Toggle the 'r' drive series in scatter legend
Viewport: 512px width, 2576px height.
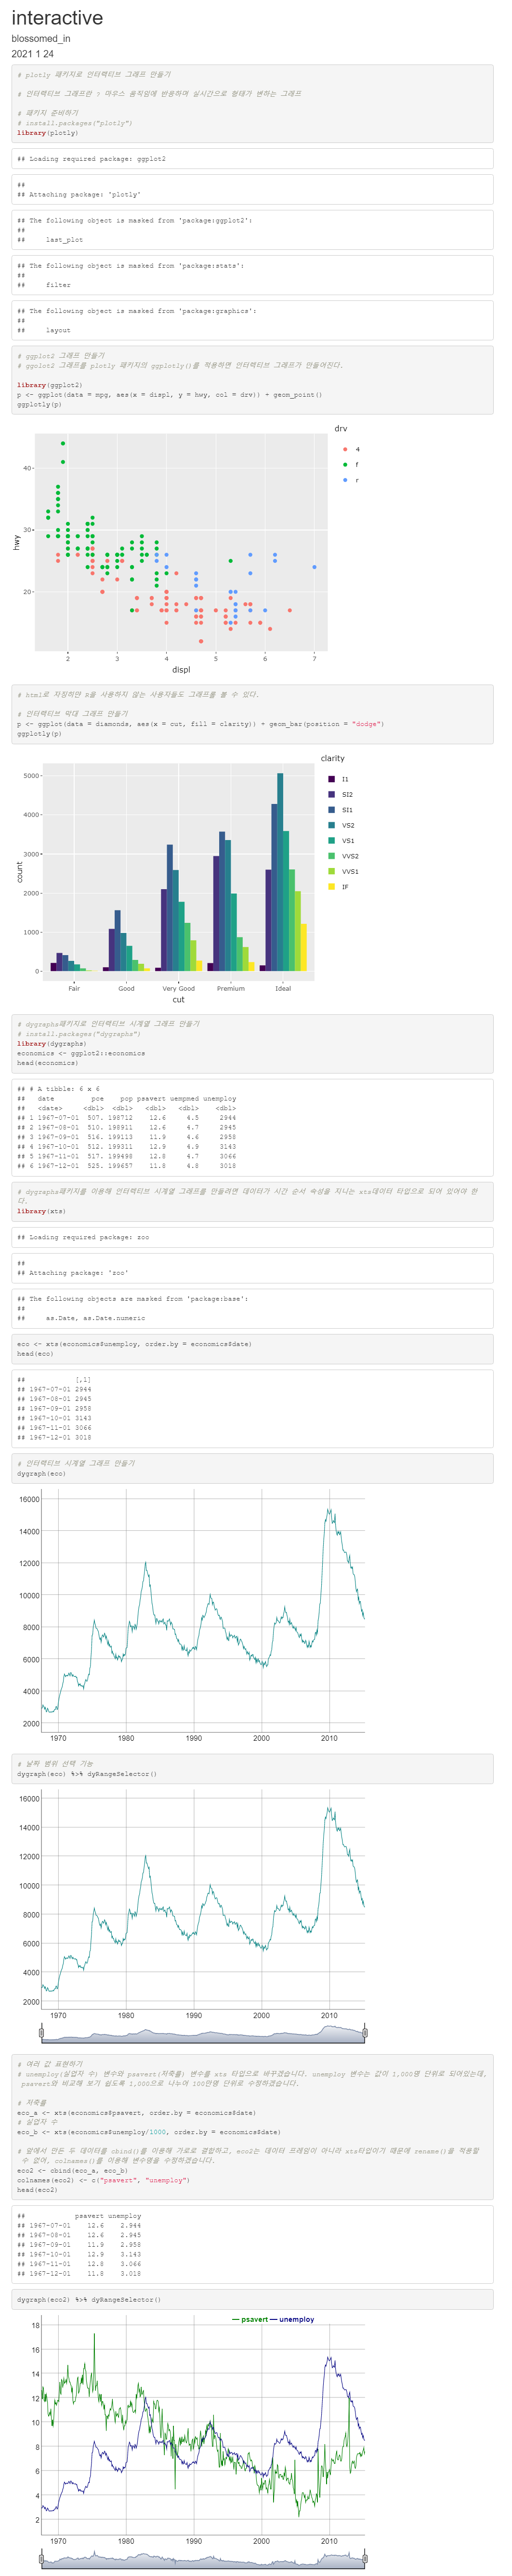[350, 480]
